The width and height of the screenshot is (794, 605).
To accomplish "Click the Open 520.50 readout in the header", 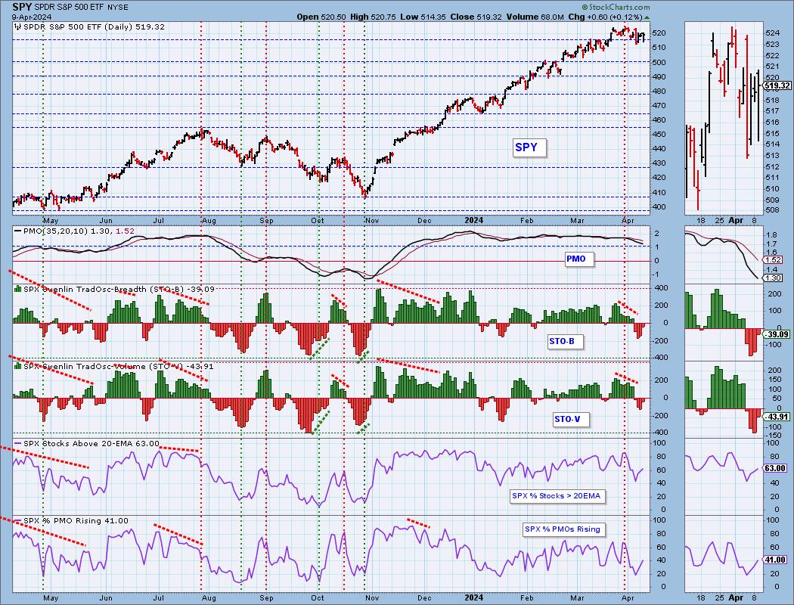I will pos(321,17).
